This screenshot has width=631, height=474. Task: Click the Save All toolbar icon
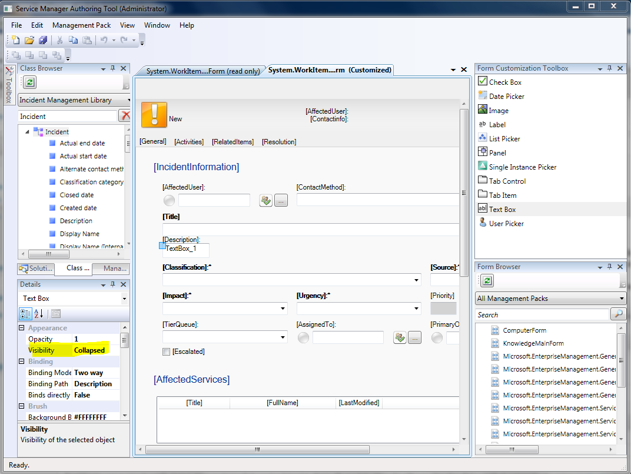click(x=43, y=40)
